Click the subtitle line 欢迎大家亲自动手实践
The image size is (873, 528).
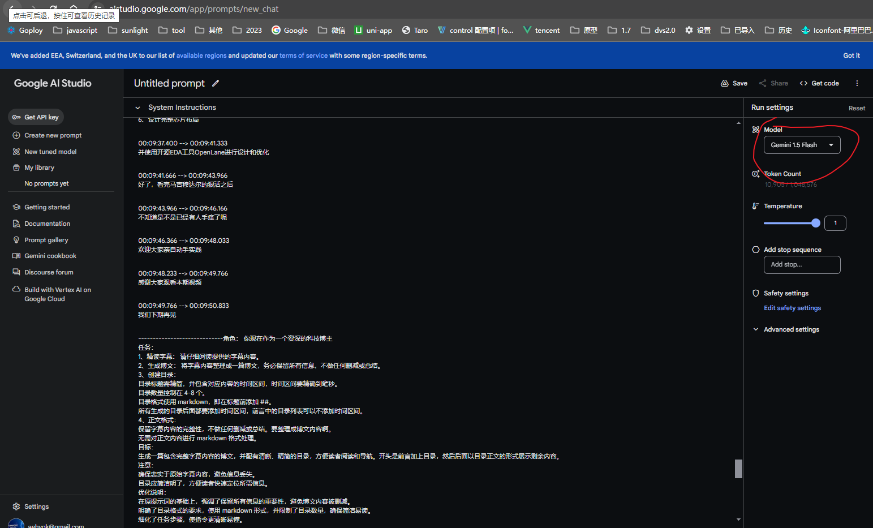coord(170,250)
